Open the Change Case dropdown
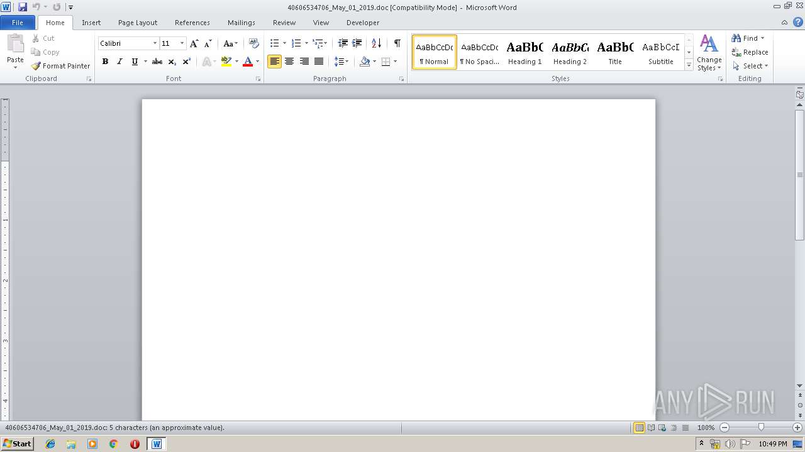Image resolution: width=805 pixels, height=452 pixels. click(230, 43)
